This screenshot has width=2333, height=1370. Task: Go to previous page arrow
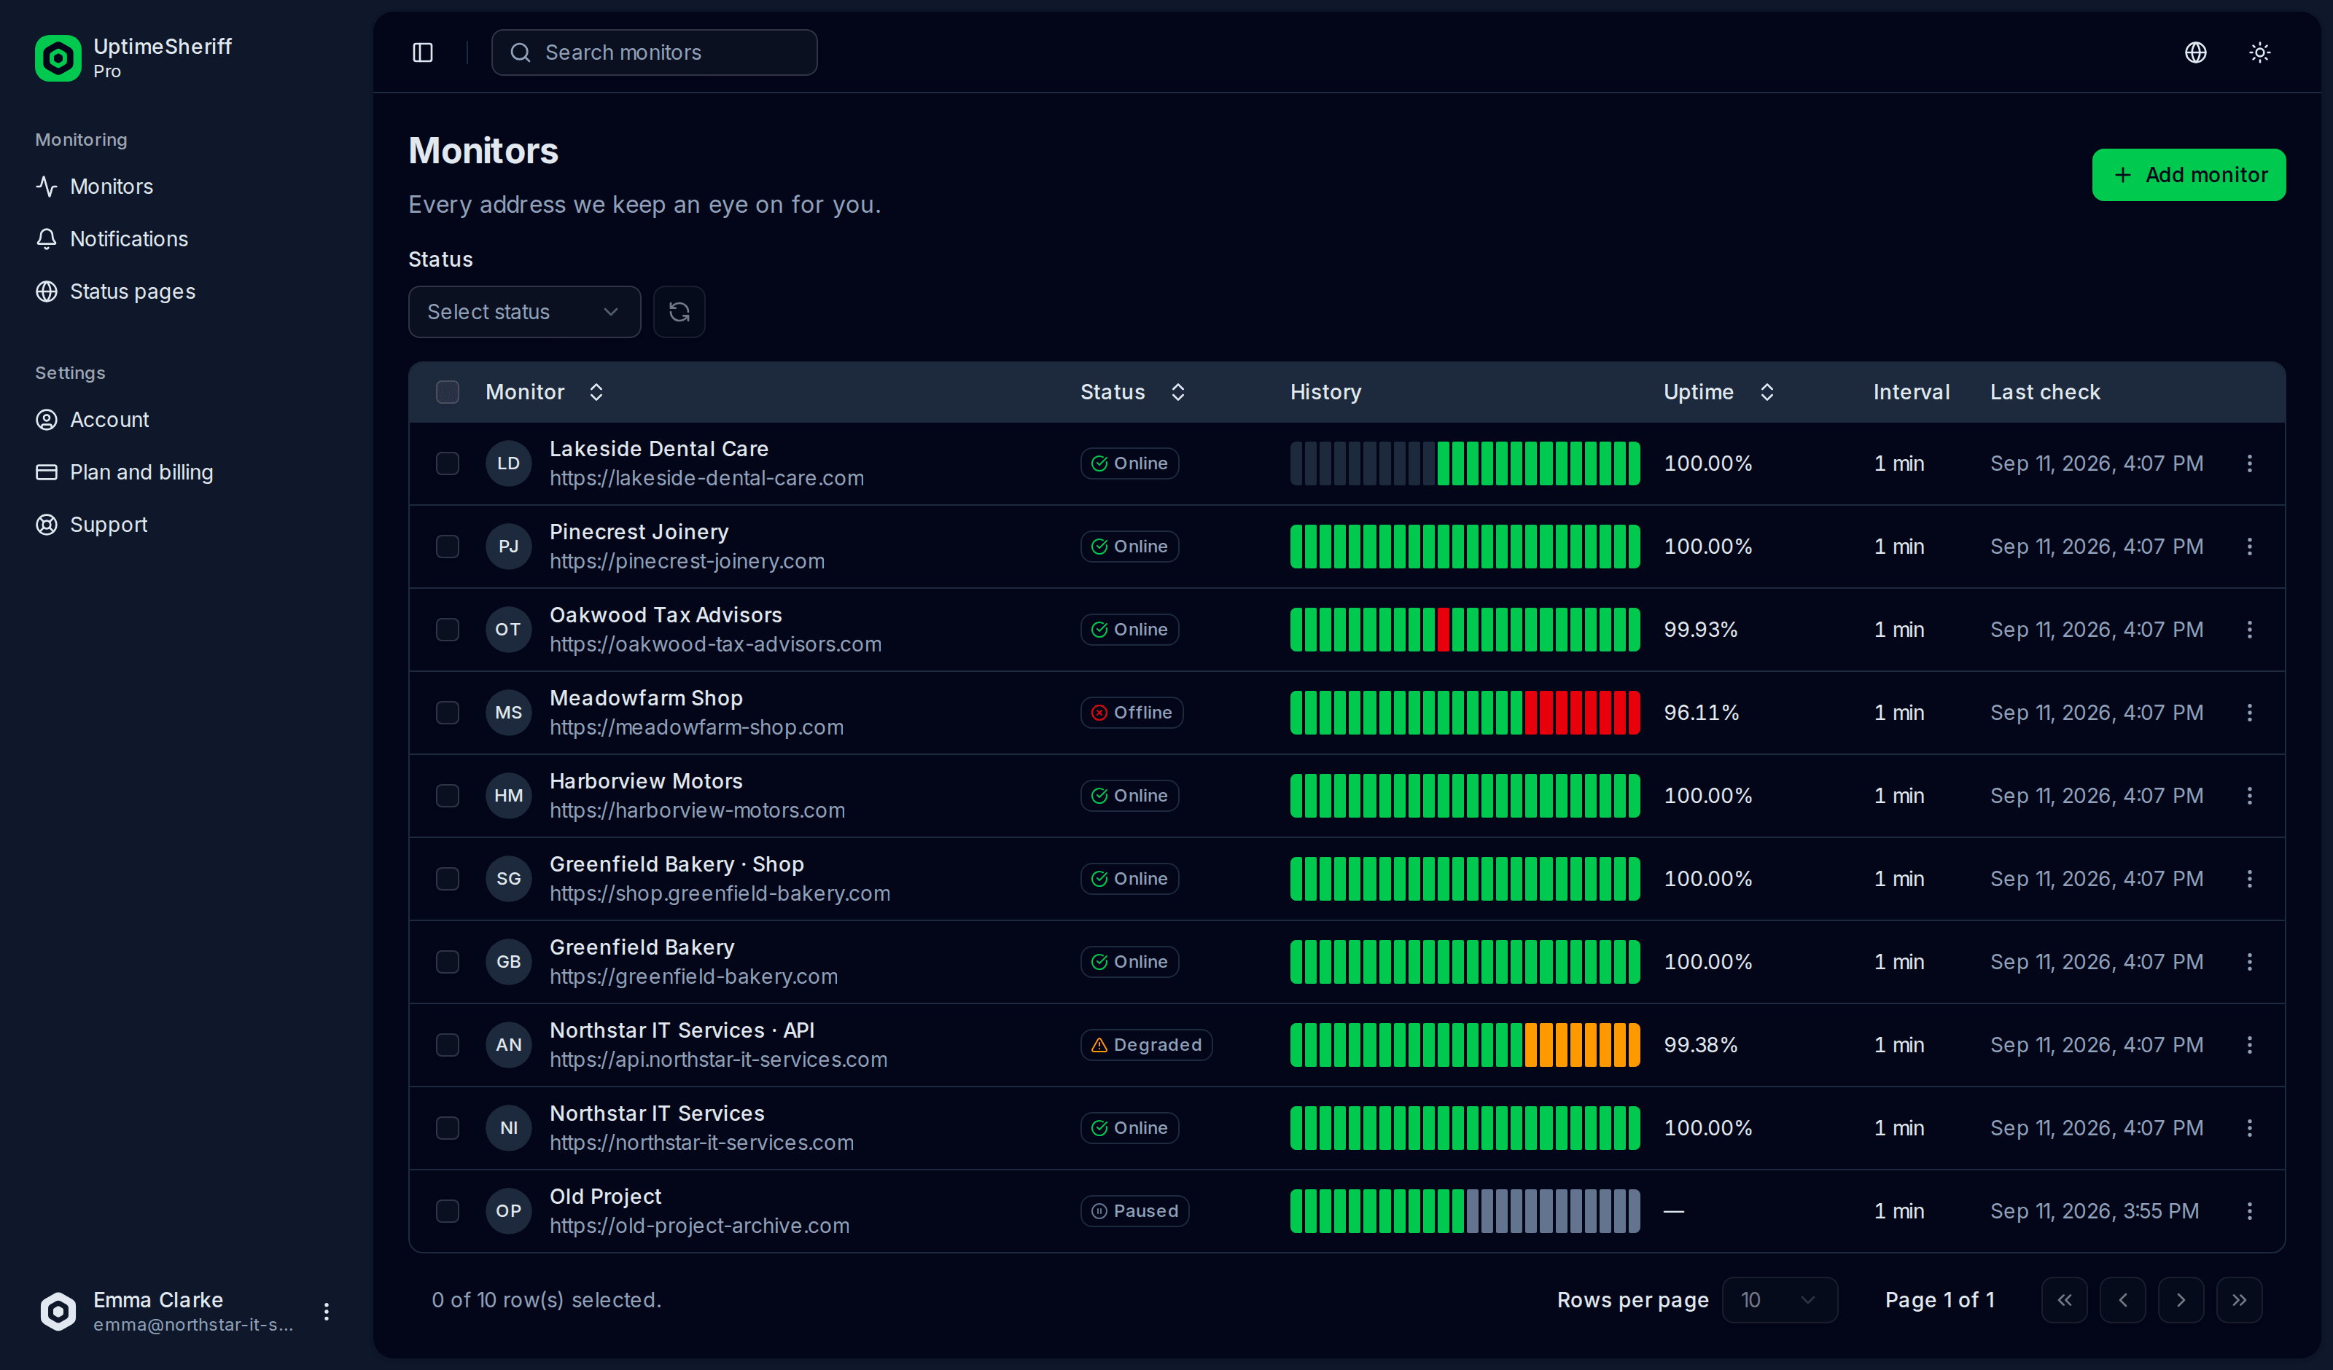[x=2122, y=1299]
